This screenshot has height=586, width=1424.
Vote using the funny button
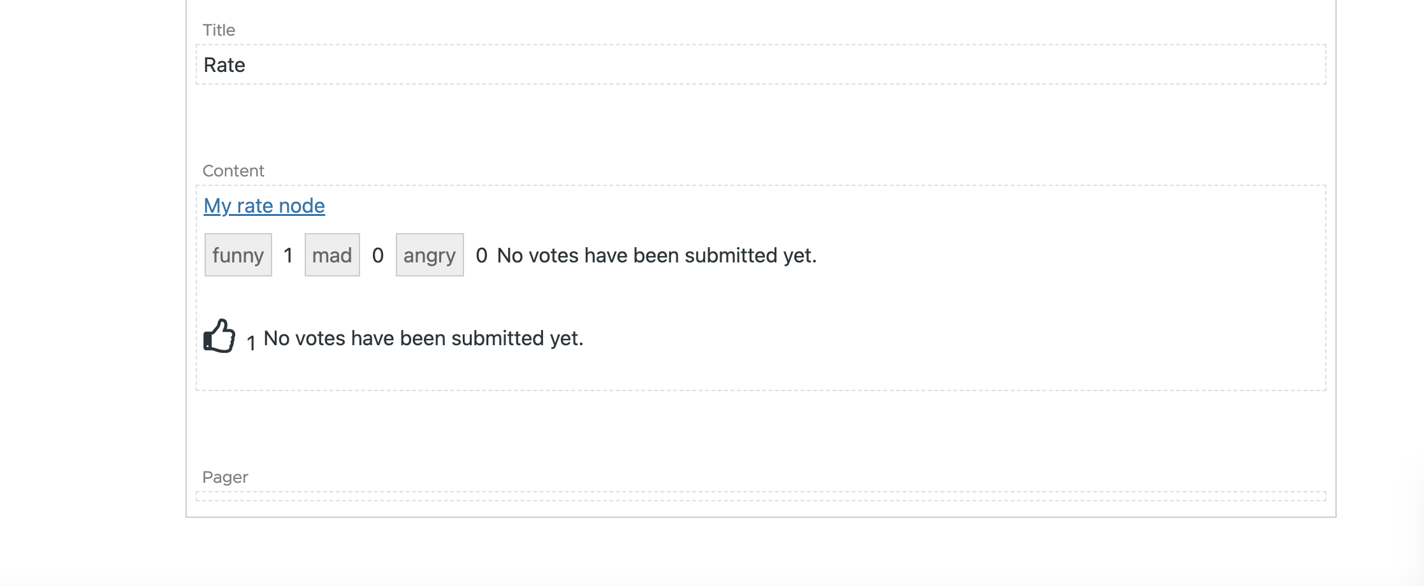238,255
